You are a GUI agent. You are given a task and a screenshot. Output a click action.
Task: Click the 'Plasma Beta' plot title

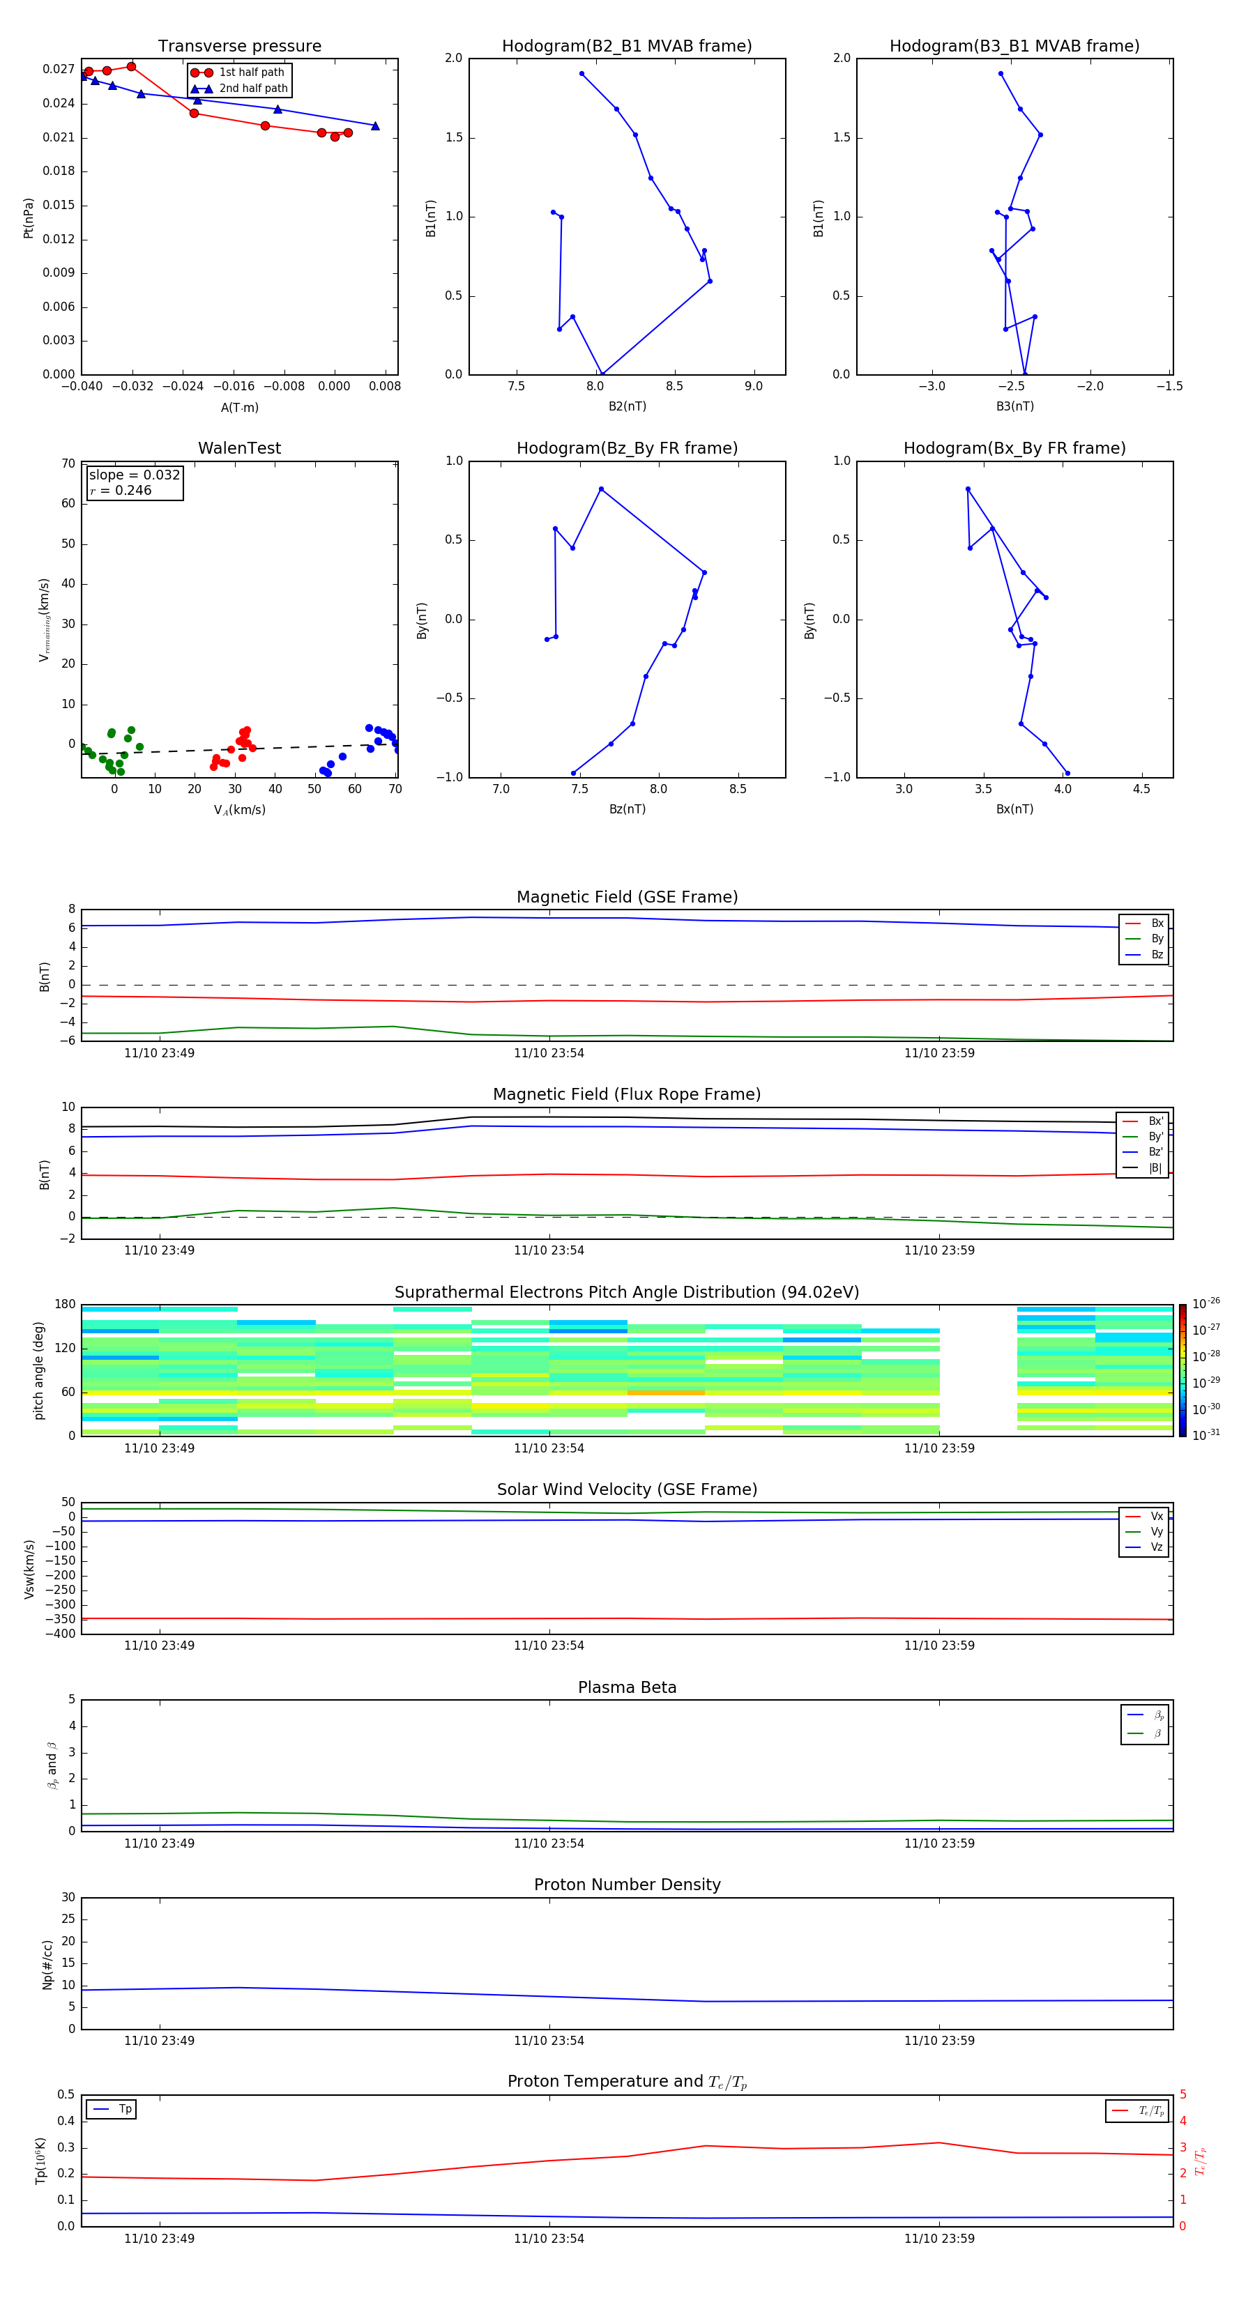click(627, 1687)
